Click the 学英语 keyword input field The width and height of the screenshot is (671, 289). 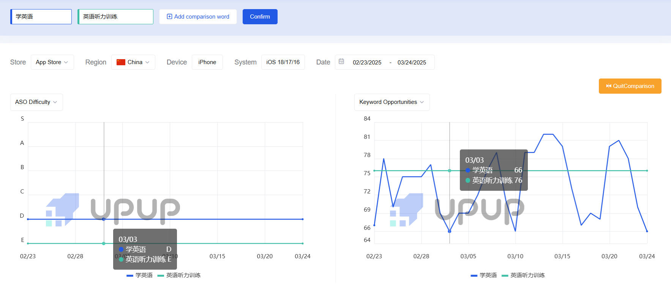(41, 17)
